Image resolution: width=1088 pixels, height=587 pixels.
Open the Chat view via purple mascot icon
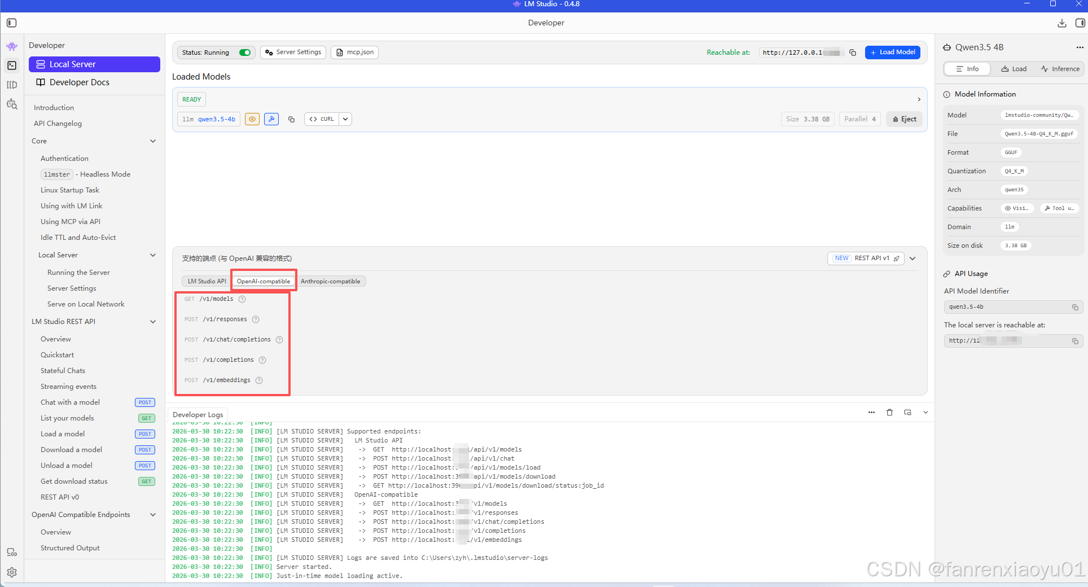click(x=12, y=46)
